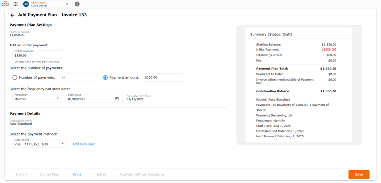Image resolution: width=381 pixels, height=183 pixels.
Task: Save the payment plan
Action: (x=359, y=174)
